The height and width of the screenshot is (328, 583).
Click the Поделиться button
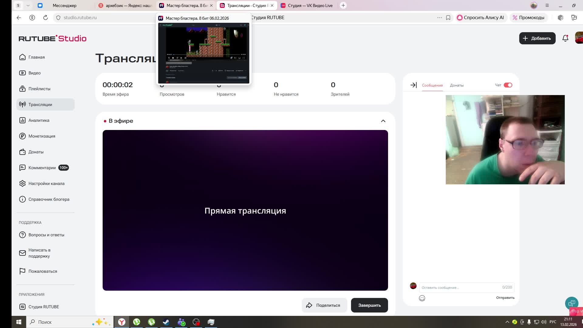point(324,305)
